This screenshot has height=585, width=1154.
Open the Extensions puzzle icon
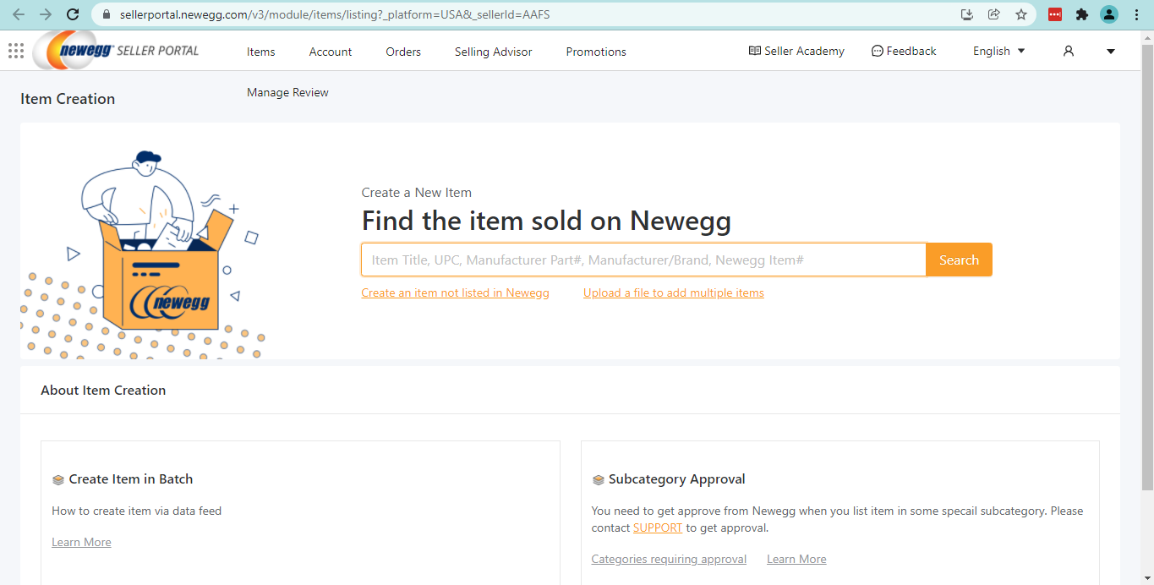[1082, 14]
